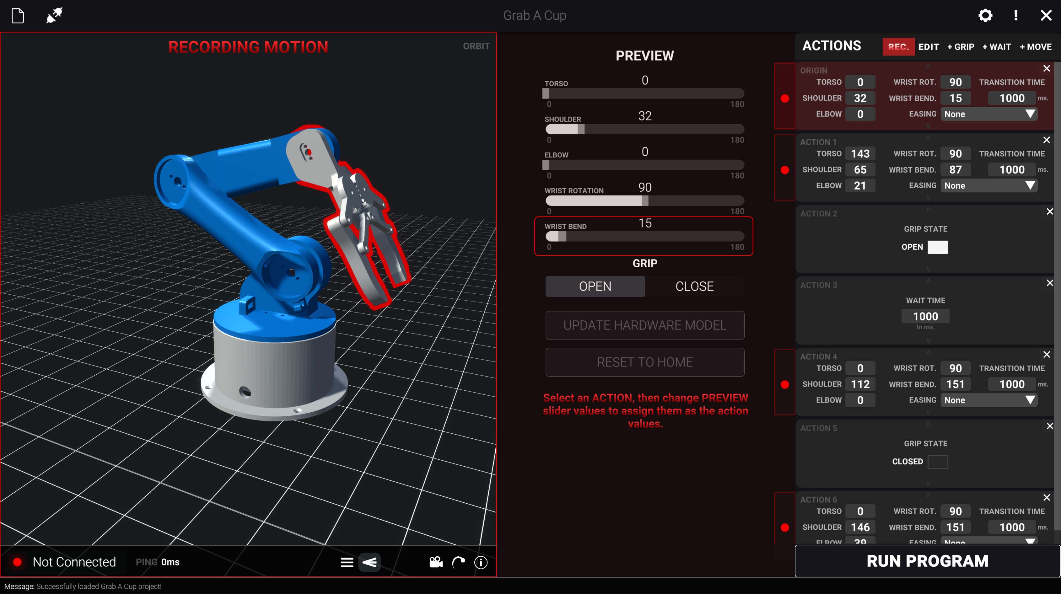Click RUN PROGRAM
The image size is (1061, 594).
click(x=927, y=561)
